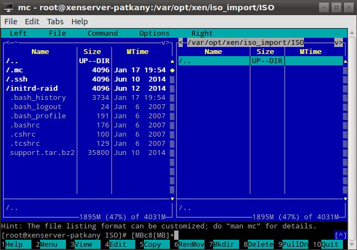Screen dimensions: 357x250
Task: Open the Help menu
Action: (80, 22)
